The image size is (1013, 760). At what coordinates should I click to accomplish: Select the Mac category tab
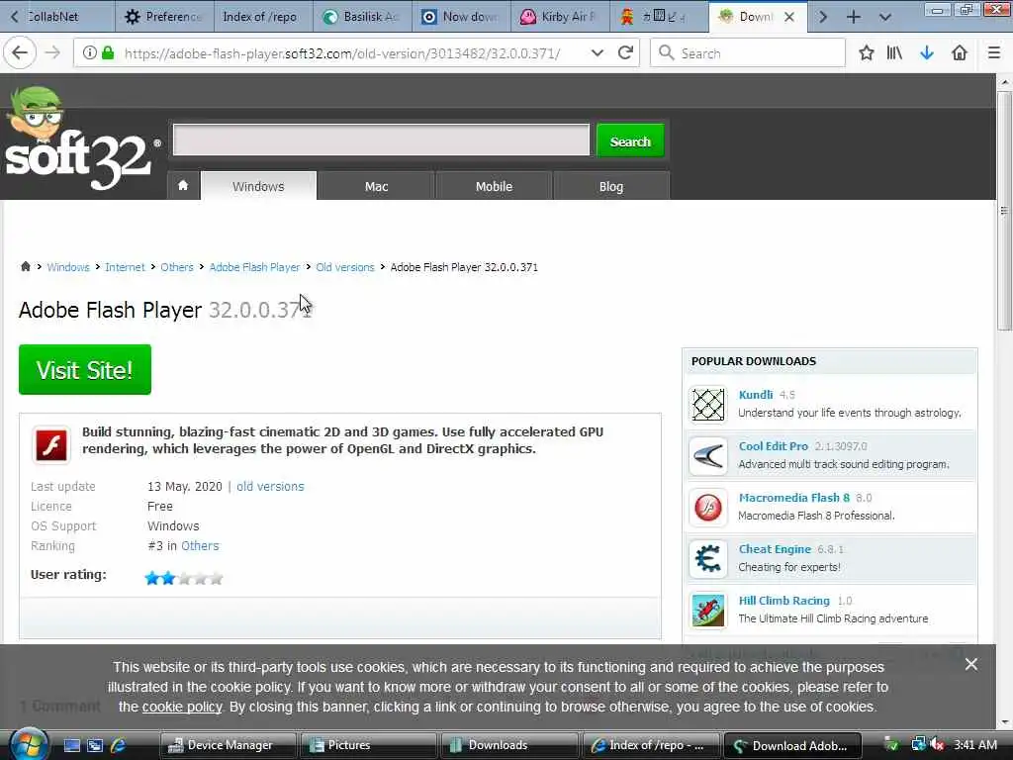pyautogui.click(x=376, y=186)
